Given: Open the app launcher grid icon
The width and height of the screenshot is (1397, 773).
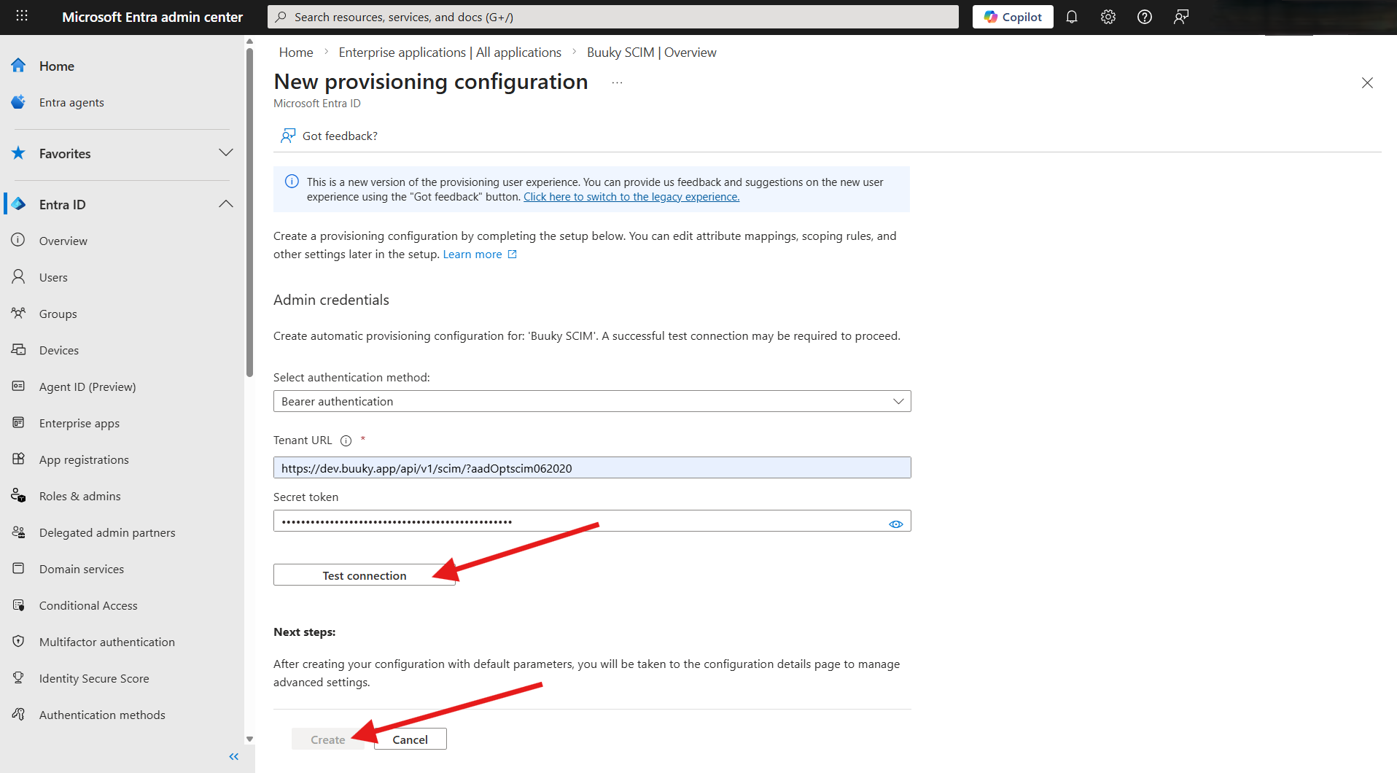Looking at the screenshot, I should (21, 16).
